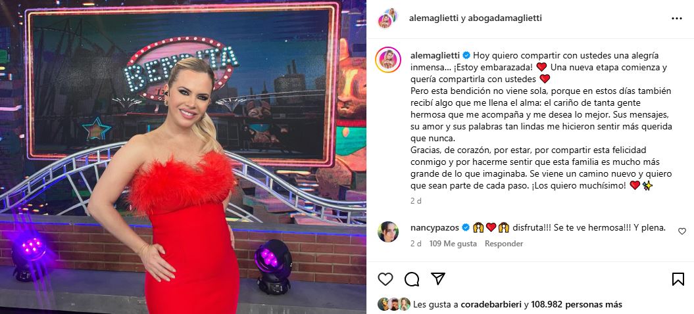Click the small liker avatars near likes count
The width and height of the screenshot is (694, 314).
(394, 304)
